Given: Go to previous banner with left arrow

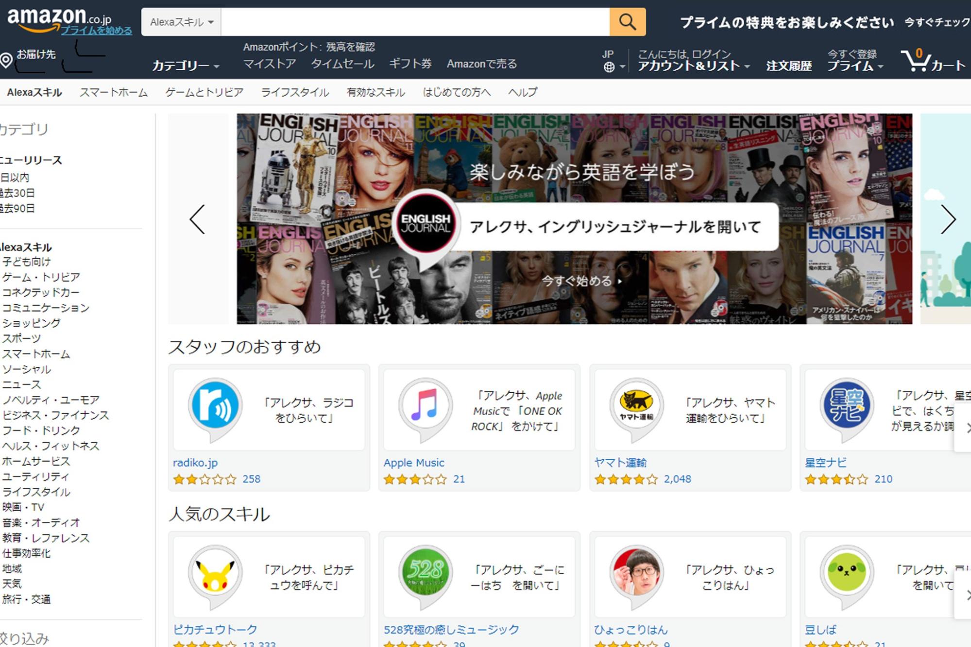Looking at the screenshot, I should (x=197, y=219).
